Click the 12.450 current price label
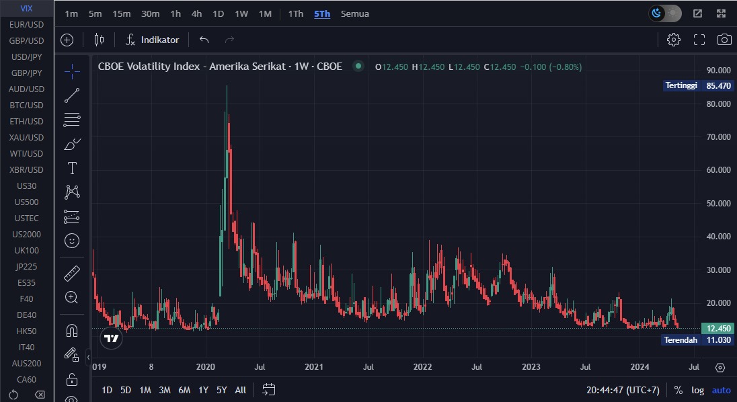Screen dimensions: 737x402 [x=717, y=329]
